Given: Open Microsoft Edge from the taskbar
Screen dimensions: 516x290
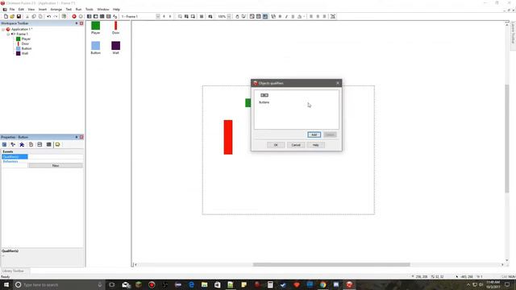Looking at the screenshot, I should click(191, 284).
